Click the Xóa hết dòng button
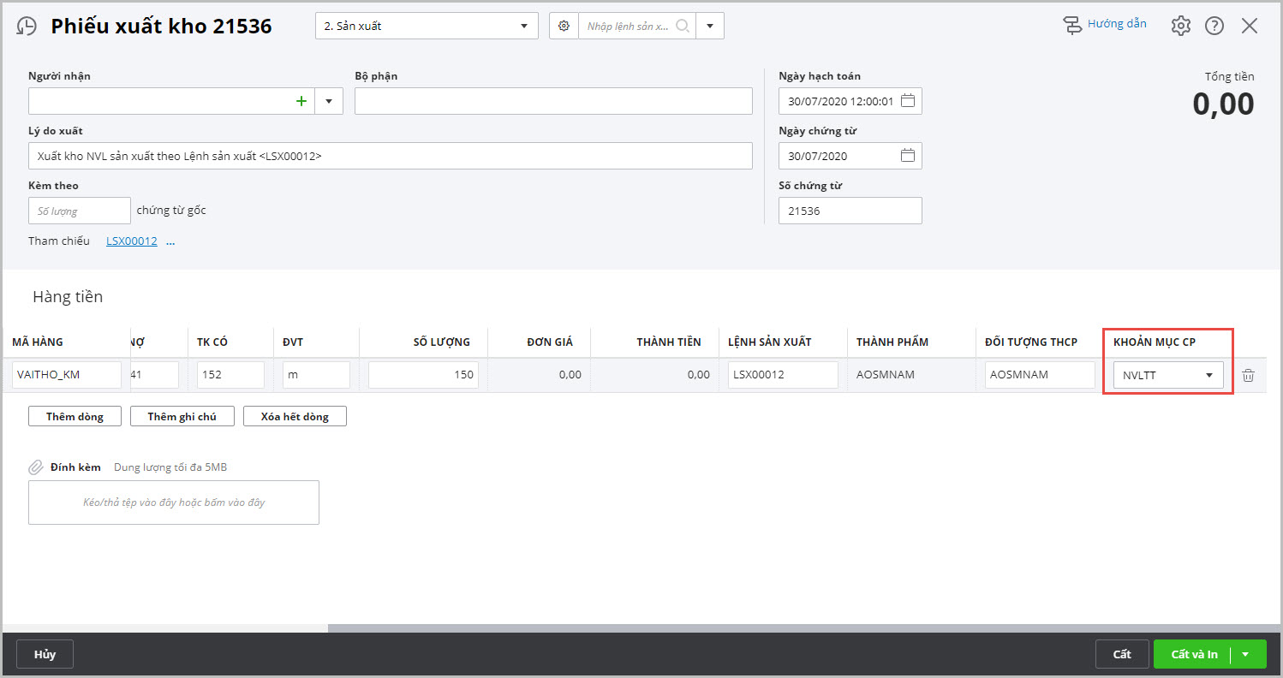This screenshot has height=678, width=1283. [295, 416]
